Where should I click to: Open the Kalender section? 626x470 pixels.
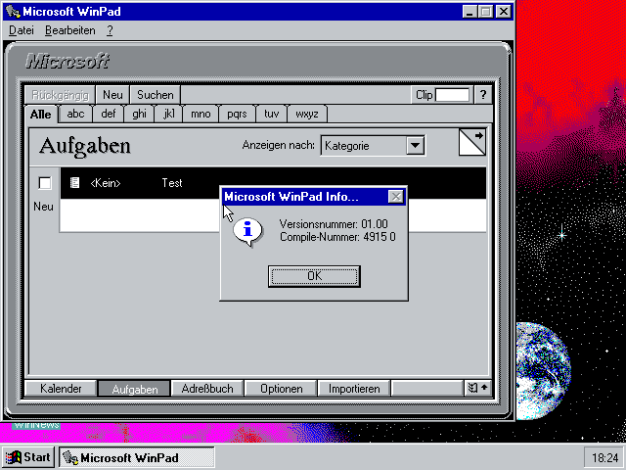pyautogui.click(x=61, y=389)
